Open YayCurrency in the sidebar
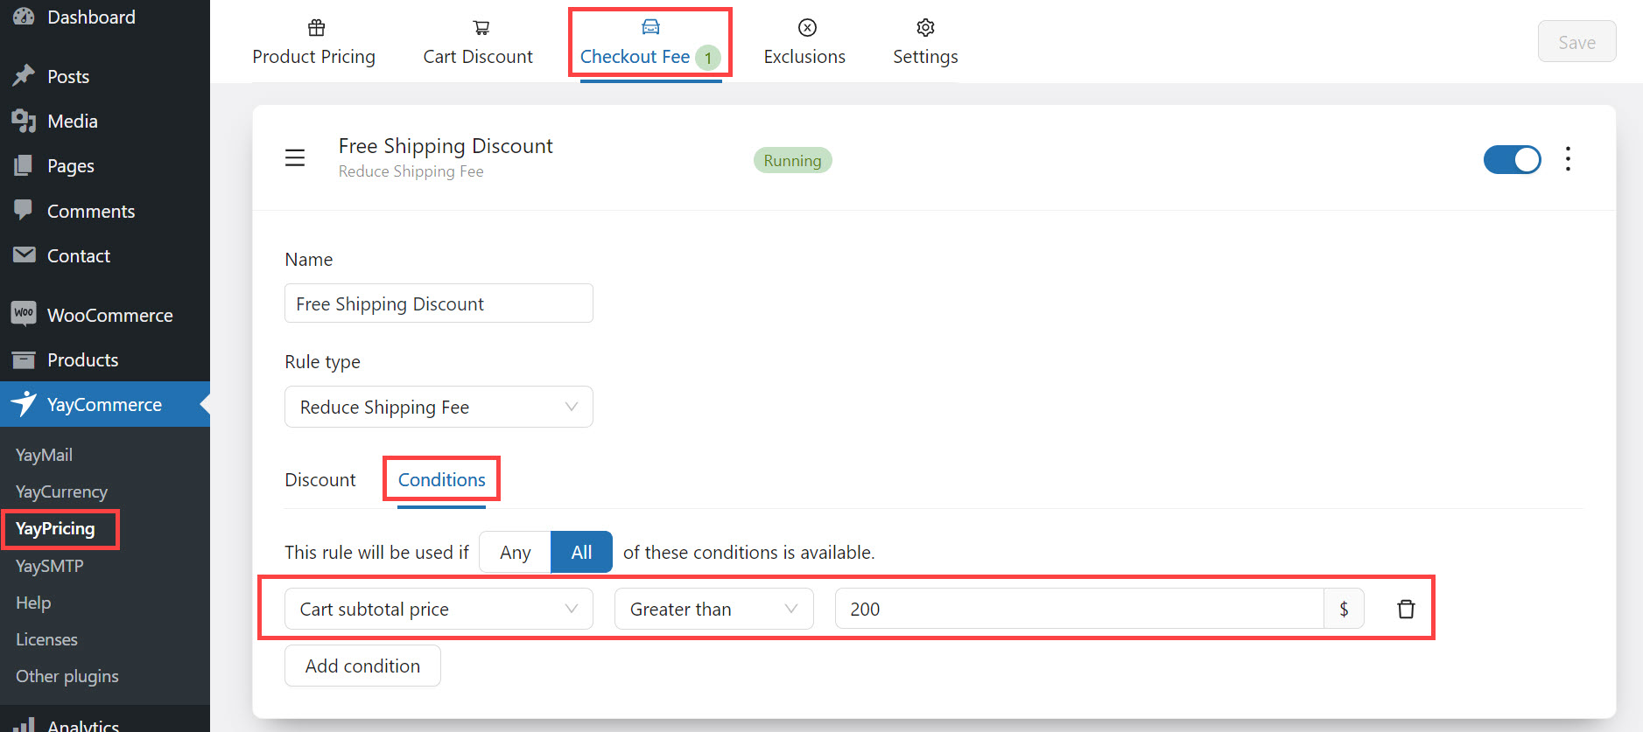The image size is (1643, 732). click(x=61, y=491)
